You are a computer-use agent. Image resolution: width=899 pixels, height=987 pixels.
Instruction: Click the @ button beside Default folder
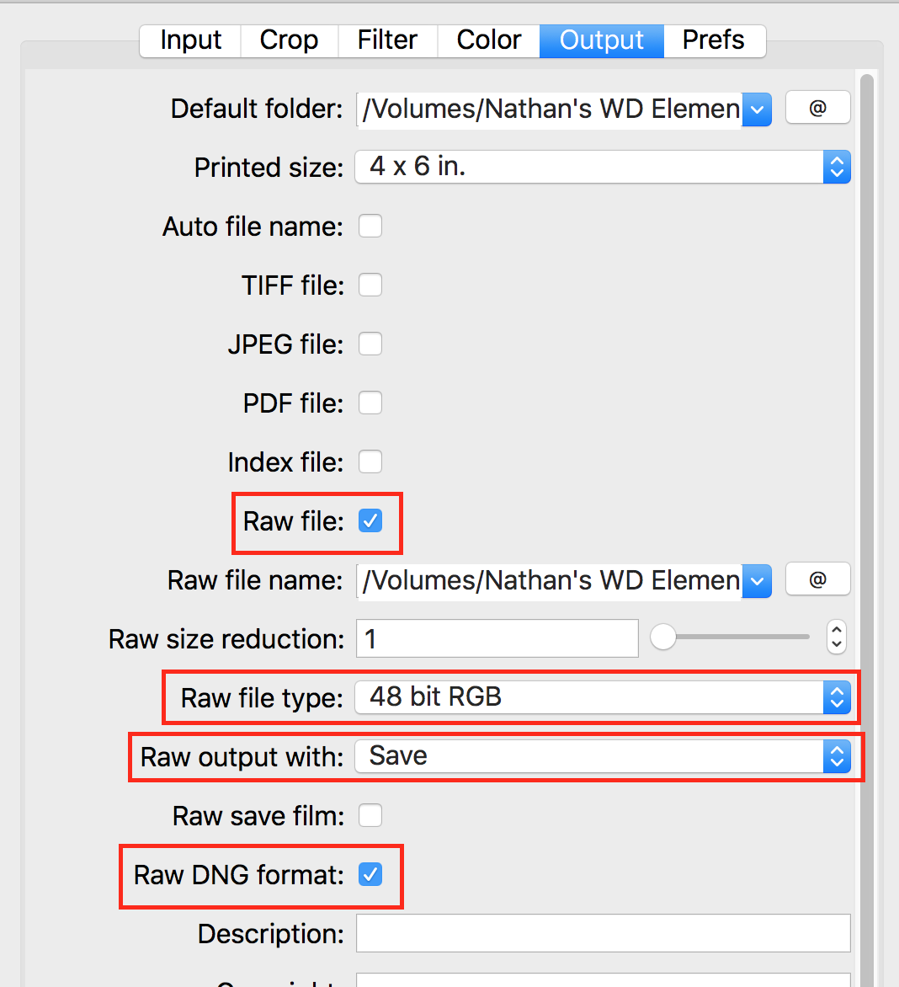click(x=818, y=109)
